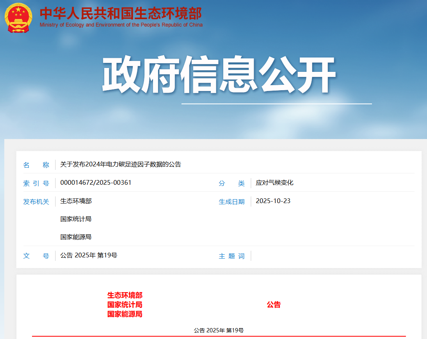Viewport: 427px width, 339px height.
Task: Click the 文号 value in the info table
Action: tap(89, 255)
